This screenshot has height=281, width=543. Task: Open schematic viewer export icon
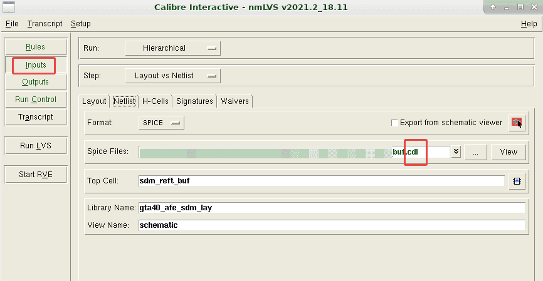click(517, 123)
